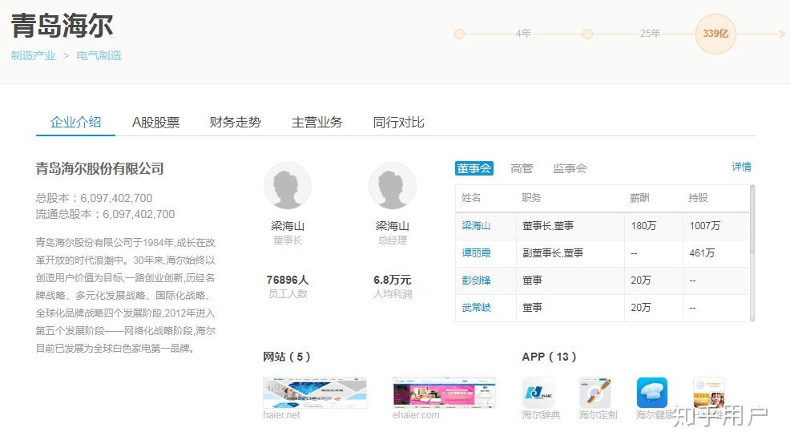The height and width of the screenshot is (444, 790).
Task: Select the 180万 salary cell
Action: click(x=643, y=226)
